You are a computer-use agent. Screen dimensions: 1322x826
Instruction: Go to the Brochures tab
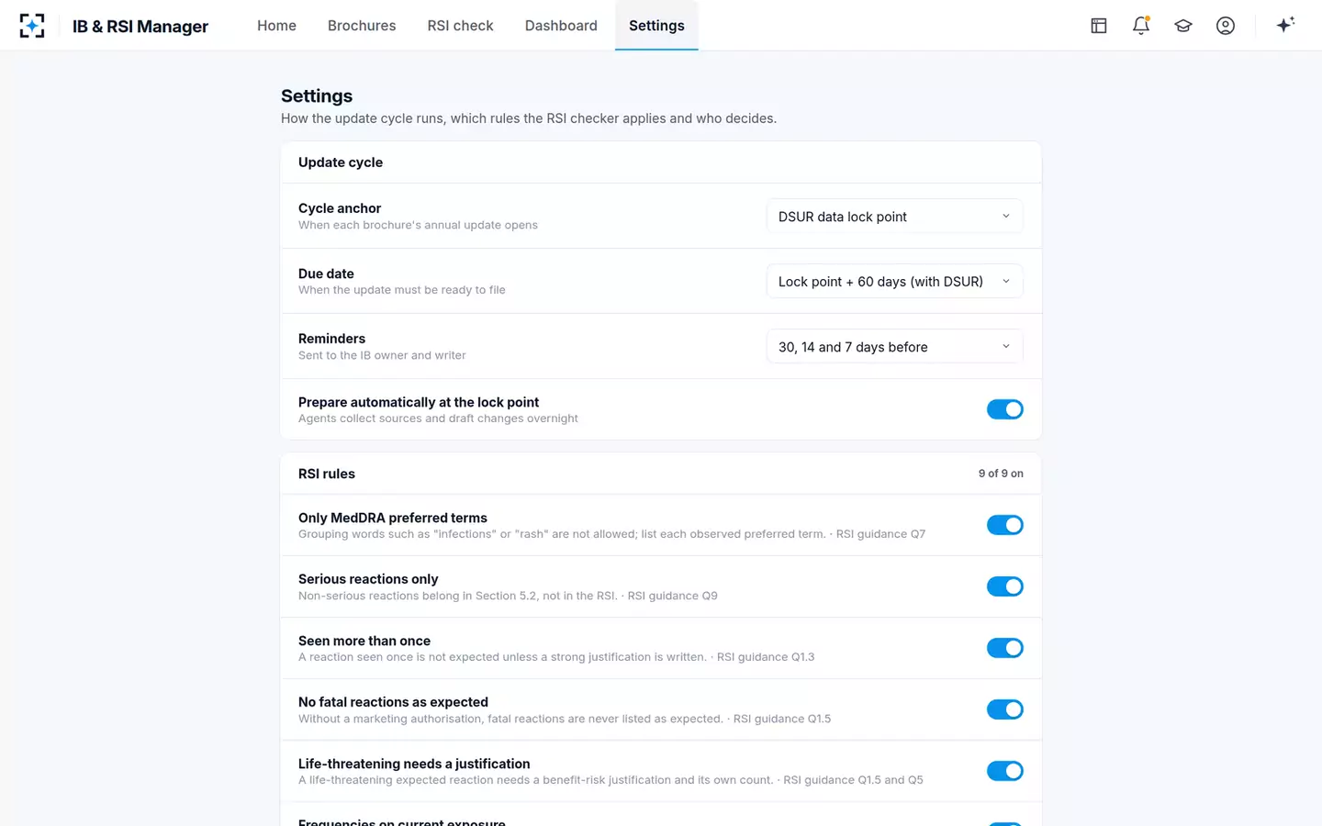(x=362, y=26)
